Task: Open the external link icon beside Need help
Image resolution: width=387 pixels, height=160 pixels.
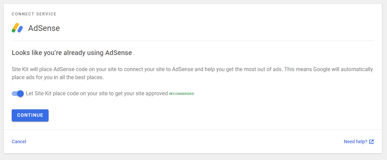Action: pos(372,142)
